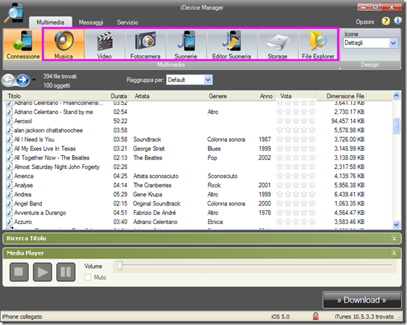Select the song 'All I Need Is You'
Screen dimensions: 407x325
tap(34, 139)
